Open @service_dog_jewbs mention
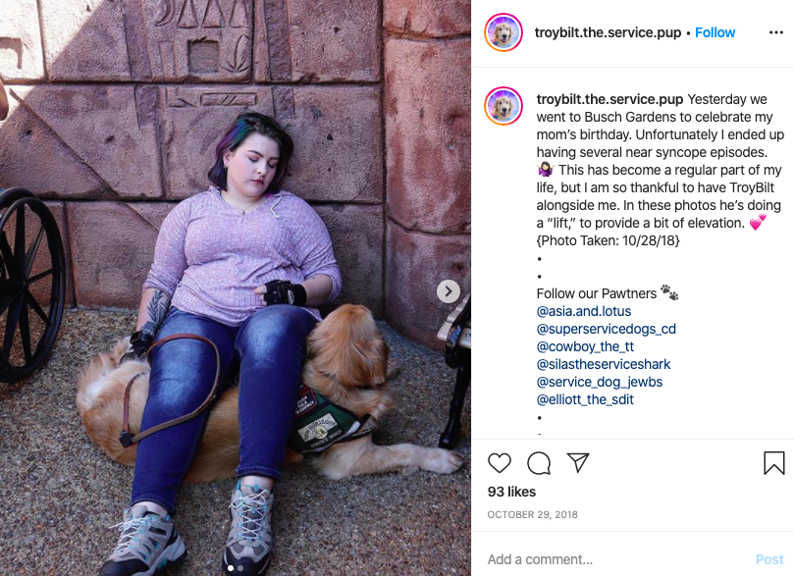 599,382
